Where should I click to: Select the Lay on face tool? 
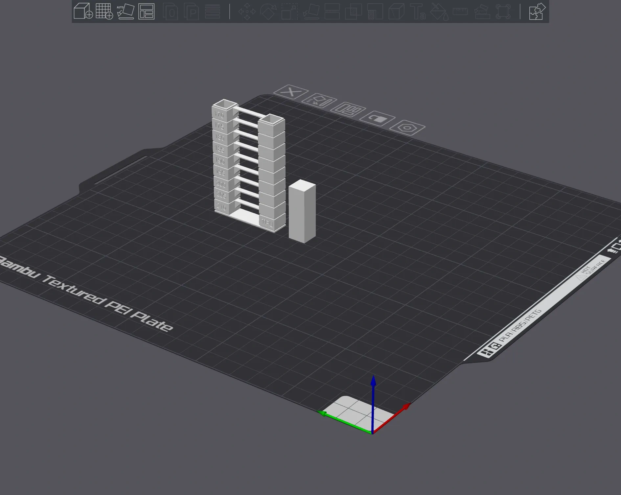[311, 11]
